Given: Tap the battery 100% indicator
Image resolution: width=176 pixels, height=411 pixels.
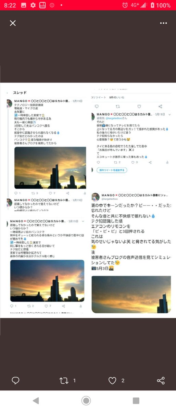Looking at the screenshot, I should tap(161, 5).
